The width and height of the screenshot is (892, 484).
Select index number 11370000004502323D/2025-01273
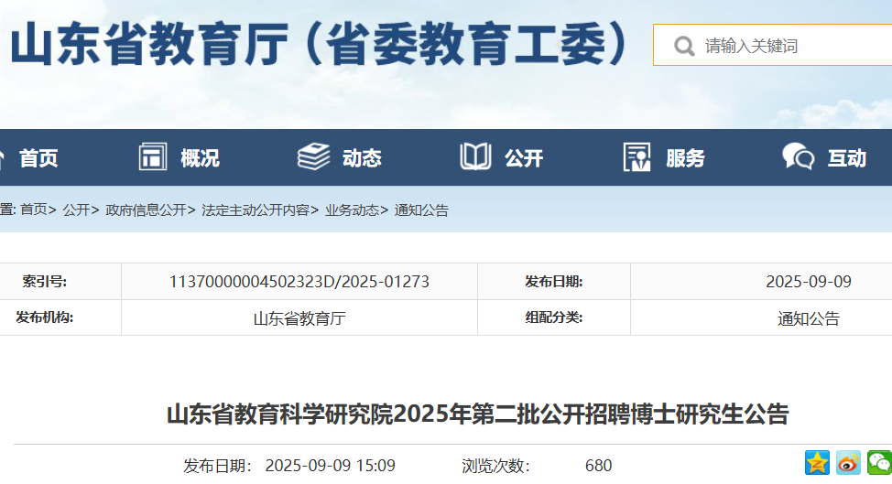tap(299, 282)
